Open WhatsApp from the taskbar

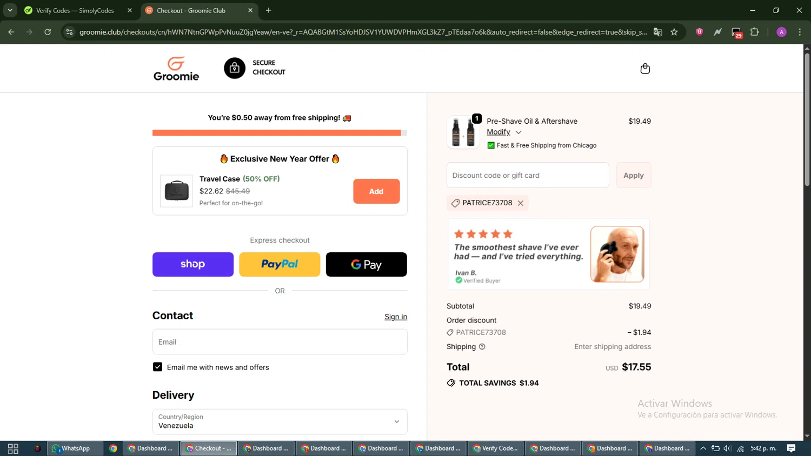click(75, 448)
